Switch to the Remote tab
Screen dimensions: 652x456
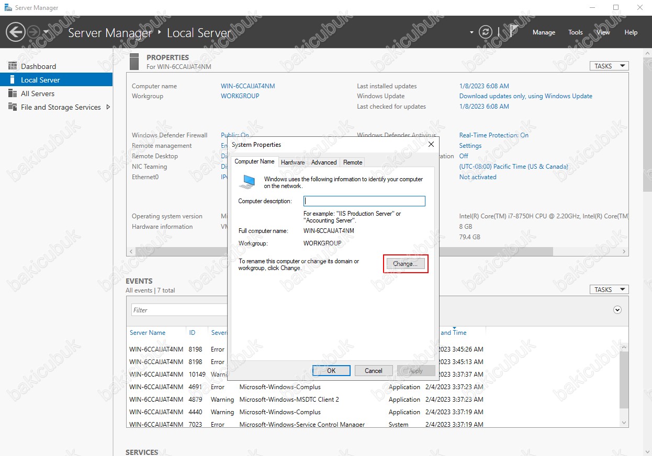click(353, 162)
